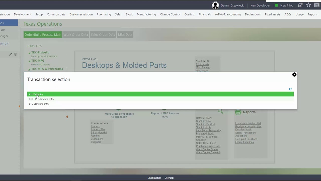The image size is (321, 181).
Task: Open the Setup menu
Action: pos(39,14)
